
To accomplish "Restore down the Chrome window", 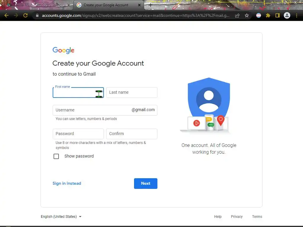I will (x=285, y=2).
